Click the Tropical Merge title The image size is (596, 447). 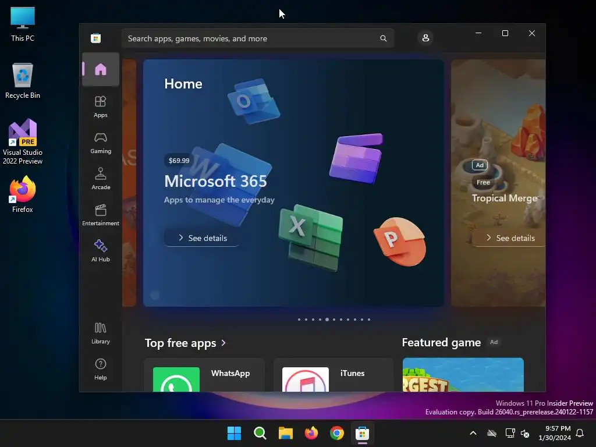[x=505, y=198]
